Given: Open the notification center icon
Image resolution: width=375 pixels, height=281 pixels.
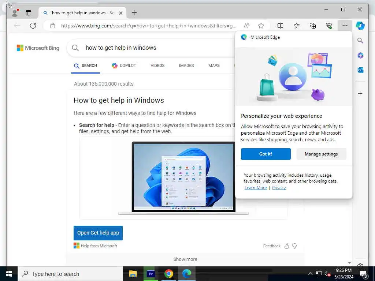Looking at the screenshot, I should click(x=364, y=274).
